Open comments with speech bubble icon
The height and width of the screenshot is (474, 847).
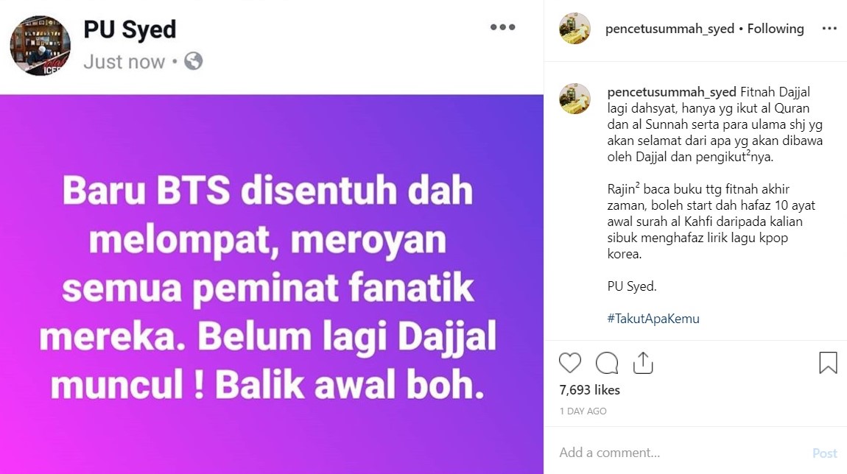(x=607, y=363)
